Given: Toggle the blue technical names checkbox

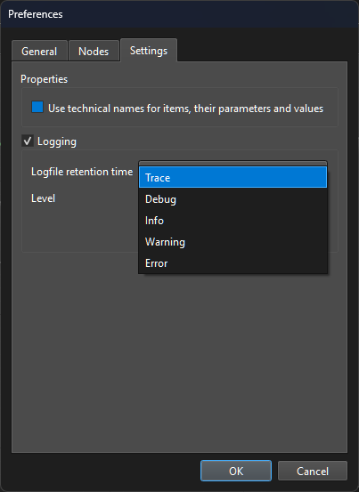Looking at the screenshot, I should point(37,107).
